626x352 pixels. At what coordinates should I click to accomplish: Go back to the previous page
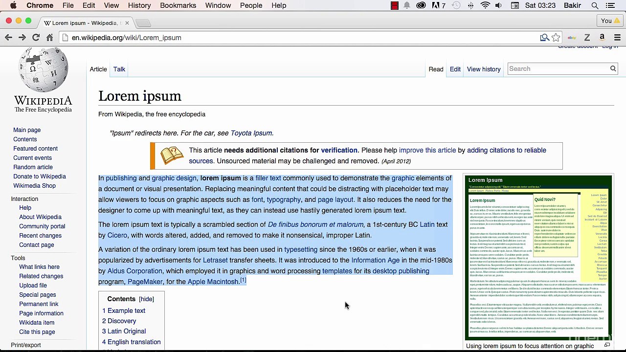pos(8,38)
